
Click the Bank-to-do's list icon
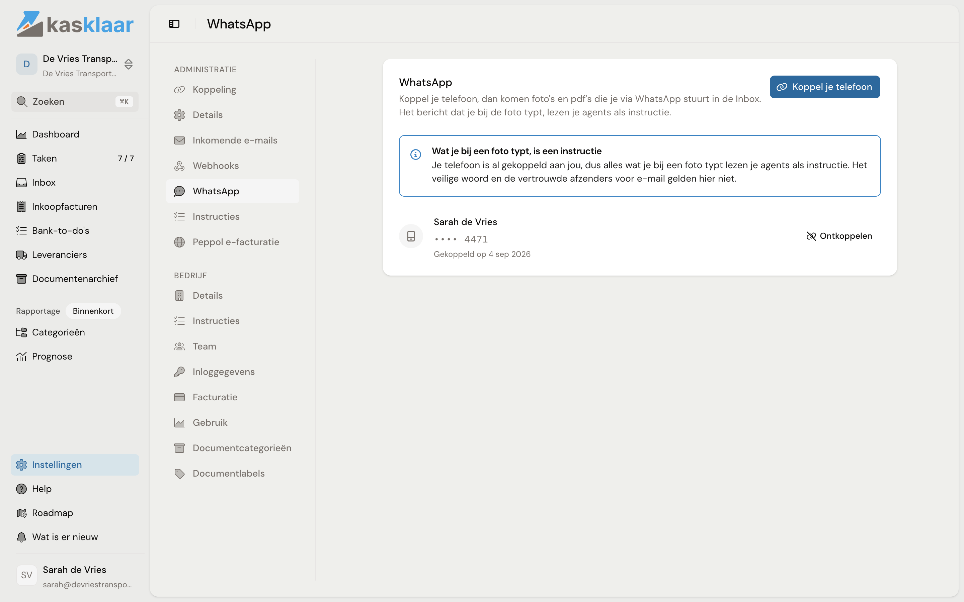click(21, 230)
